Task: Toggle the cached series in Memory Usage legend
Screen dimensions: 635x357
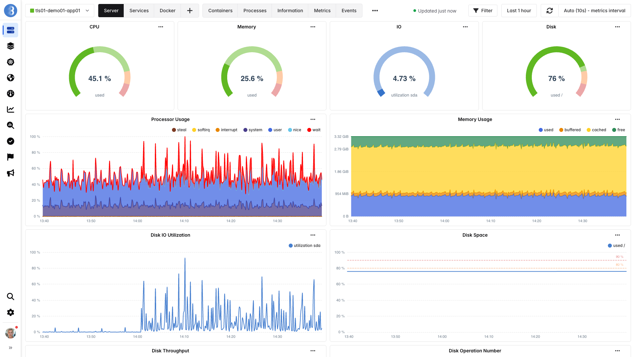Action: click(596, 130)
